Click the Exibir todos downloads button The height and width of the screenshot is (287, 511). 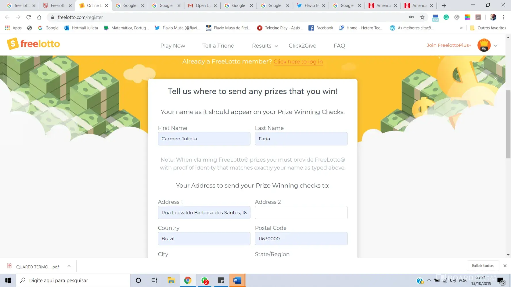(483, 266)
